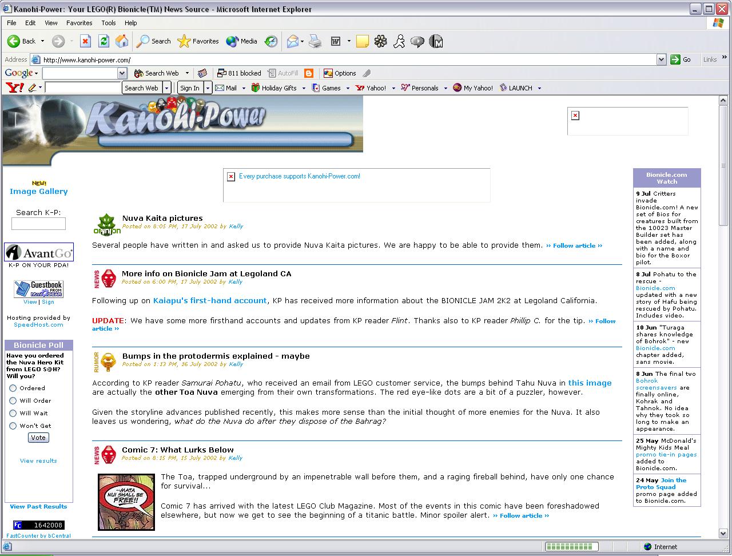732x556 pixels.
Task: Click the flower-shaped toolbar icon
Action: 381,41
